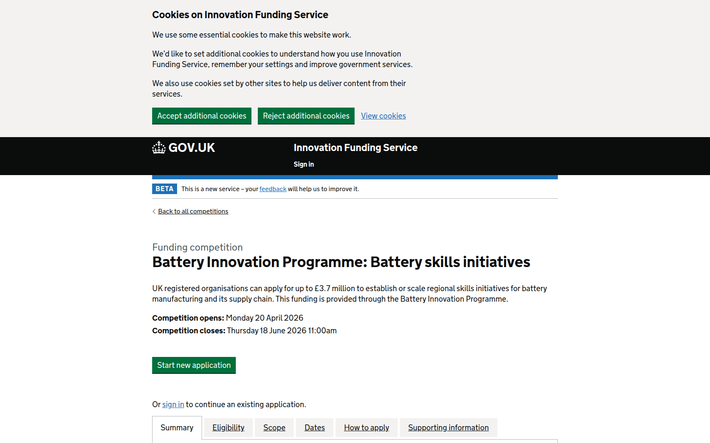Viewport: 710px width, 443px height.
Task: Open the feedback link in beta banner
Action: click(x=273, y=189)
